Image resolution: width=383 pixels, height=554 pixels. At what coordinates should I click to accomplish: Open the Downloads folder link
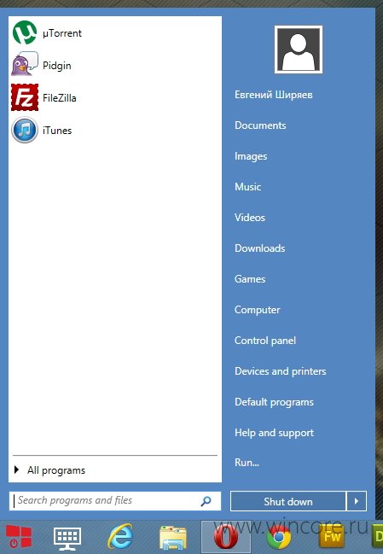pos(260,248)
